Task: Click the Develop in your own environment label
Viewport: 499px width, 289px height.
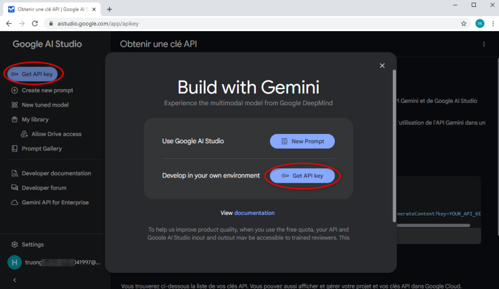Action: [x=211, y=176]
